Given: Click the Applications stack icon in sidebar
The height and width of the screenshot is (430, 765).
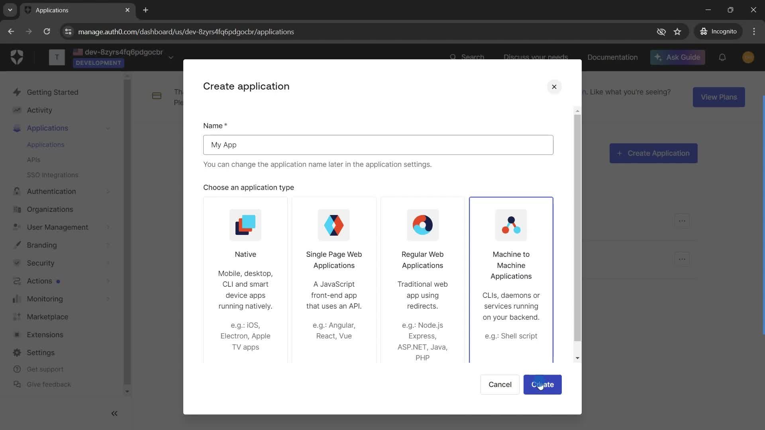Looking at the screenshot, I should click(17, 128).
